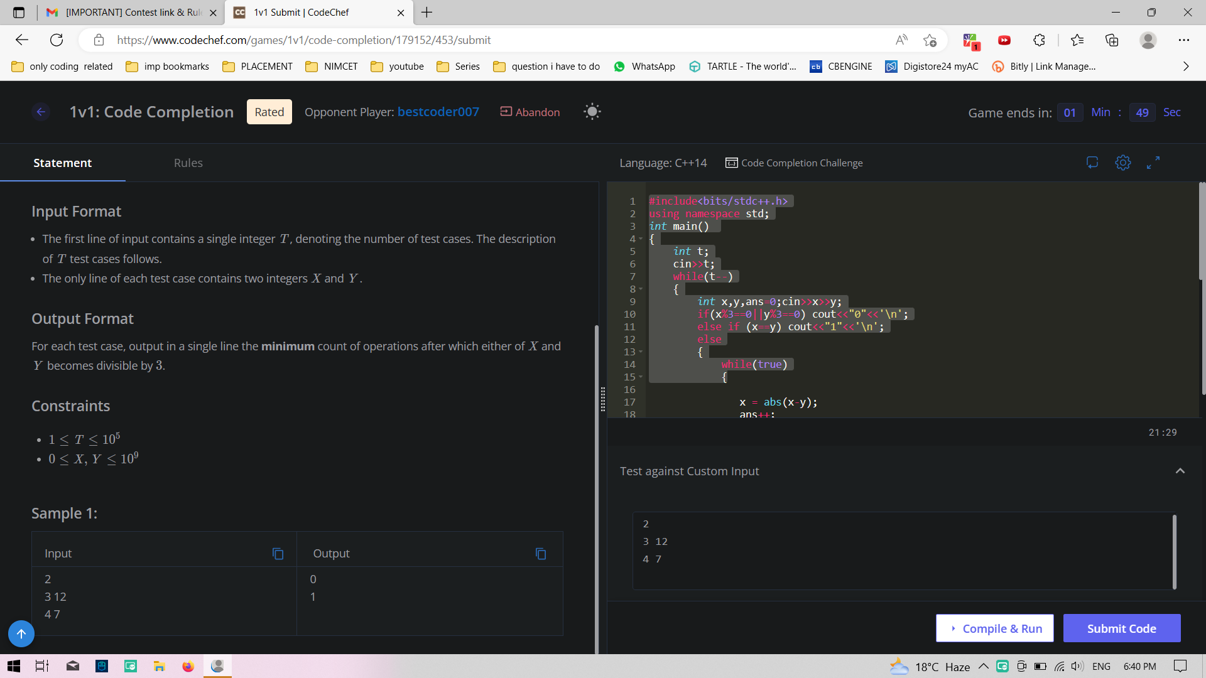Collapse the Test against Custom Input section
Viewport: 1206px width, 678px height.
[x=1180, y=471]
